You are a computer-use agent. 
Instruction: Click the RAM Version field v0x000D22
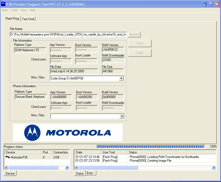tap(113, 50)
